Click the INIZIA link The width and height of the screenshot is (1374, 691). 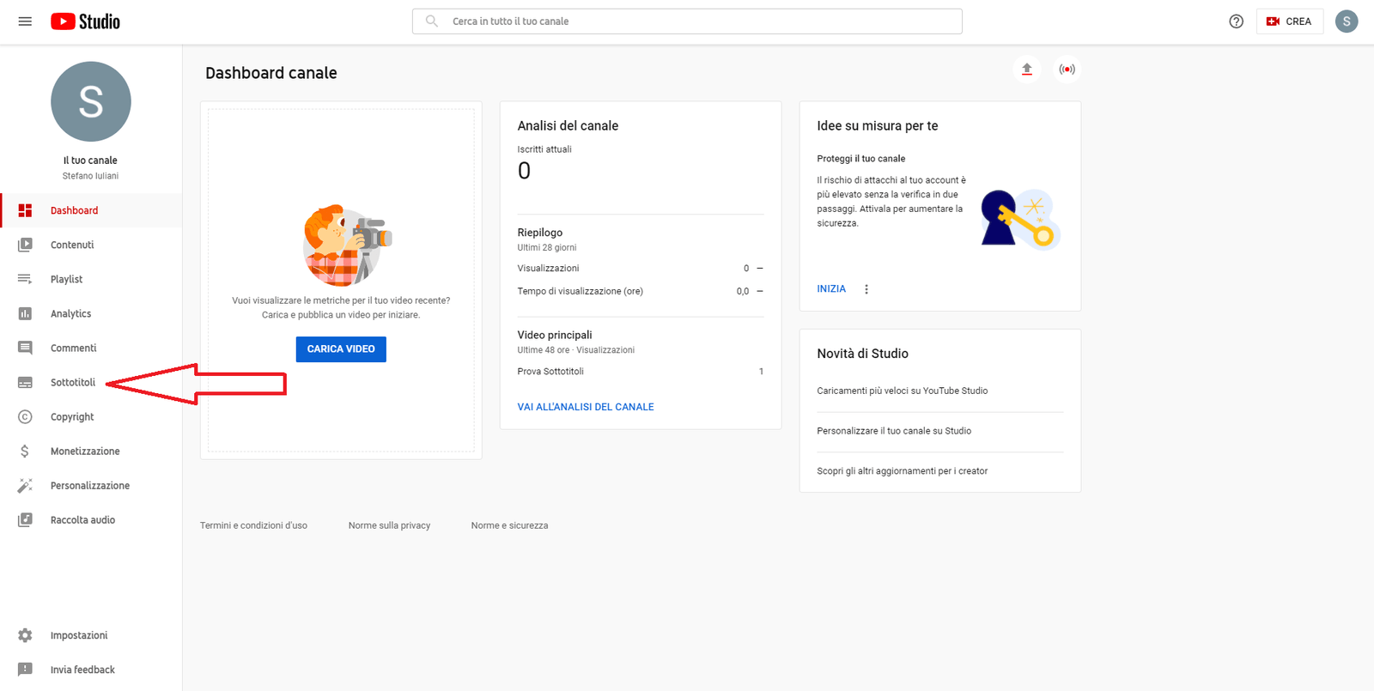click(830, 289)
